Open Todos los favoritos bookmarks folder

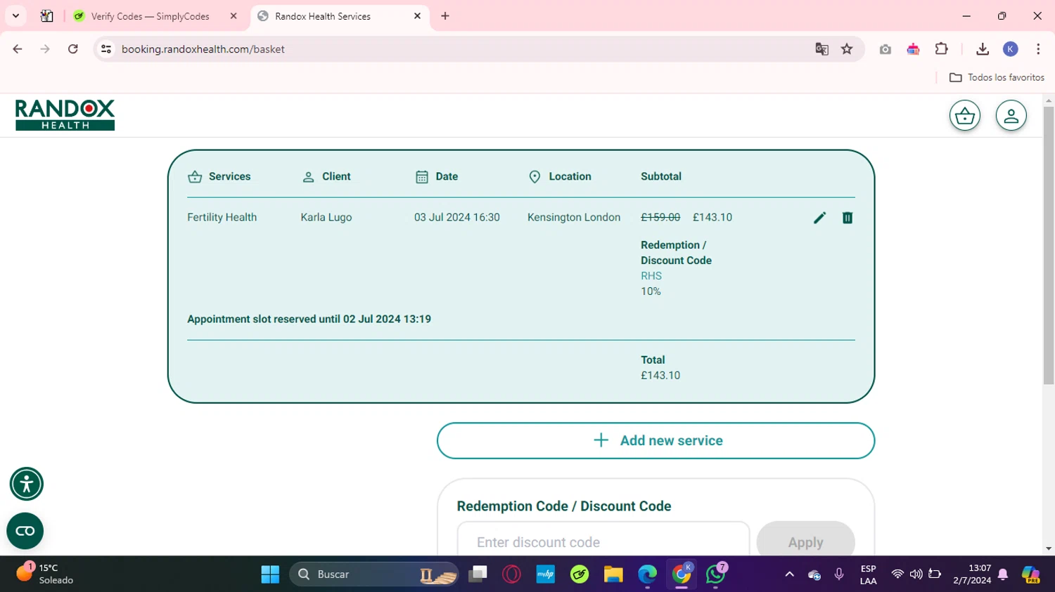click(997, 77)
